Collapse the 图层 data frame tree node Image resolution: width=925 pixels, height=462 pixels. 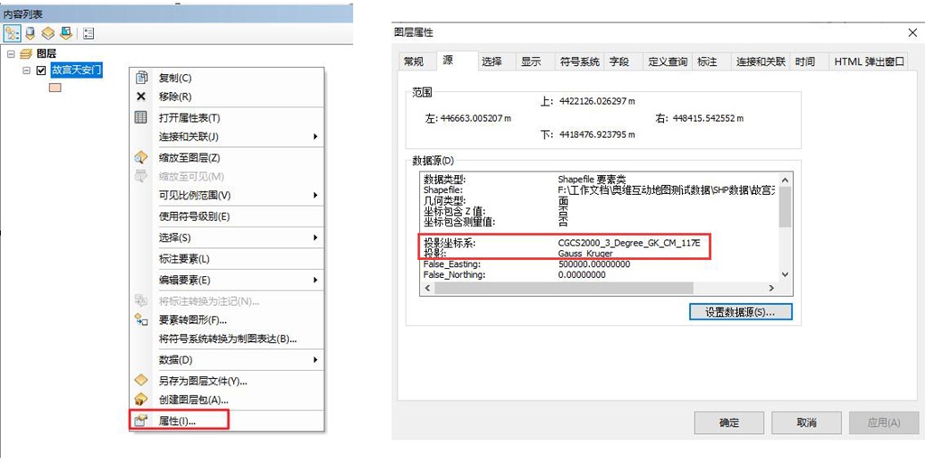coord(11,54)
